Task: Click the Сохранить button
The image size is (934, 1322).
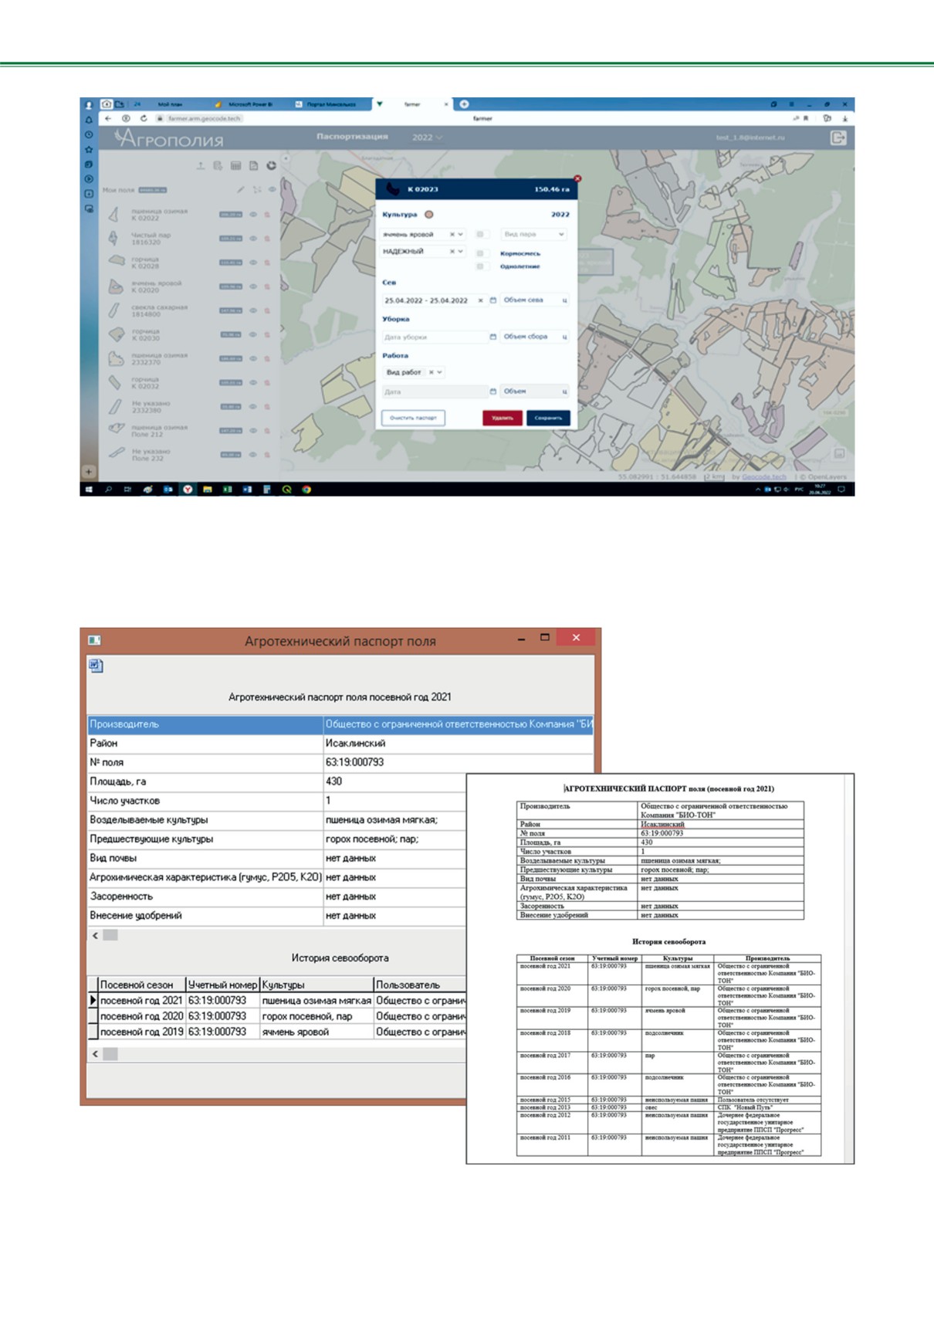Action: coord(548,418)
